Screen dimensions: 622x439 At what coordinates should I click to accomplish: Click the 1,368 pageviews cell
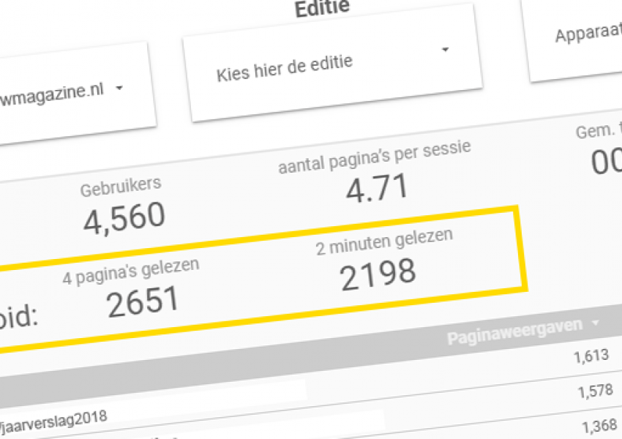(x=599, y=426)
